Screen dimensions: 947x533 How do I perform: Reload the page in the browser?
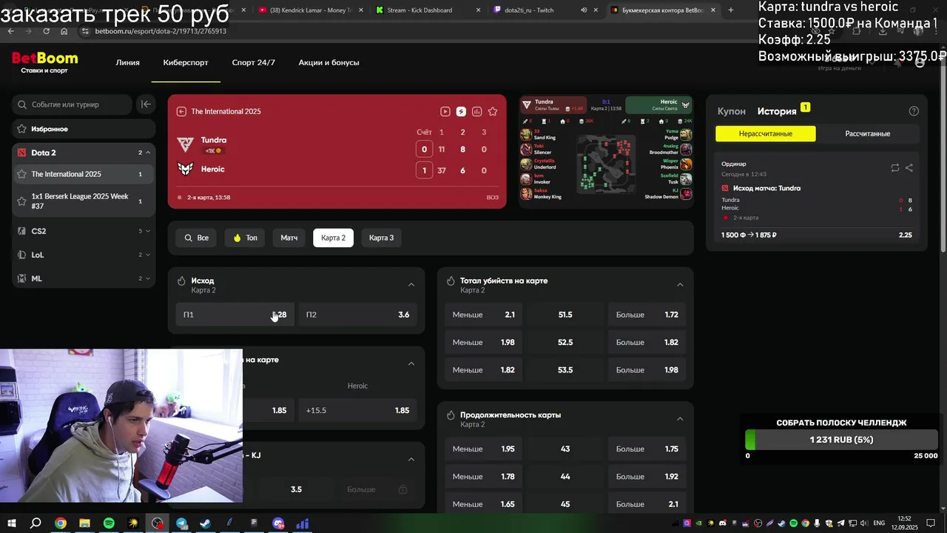(46, 31)
